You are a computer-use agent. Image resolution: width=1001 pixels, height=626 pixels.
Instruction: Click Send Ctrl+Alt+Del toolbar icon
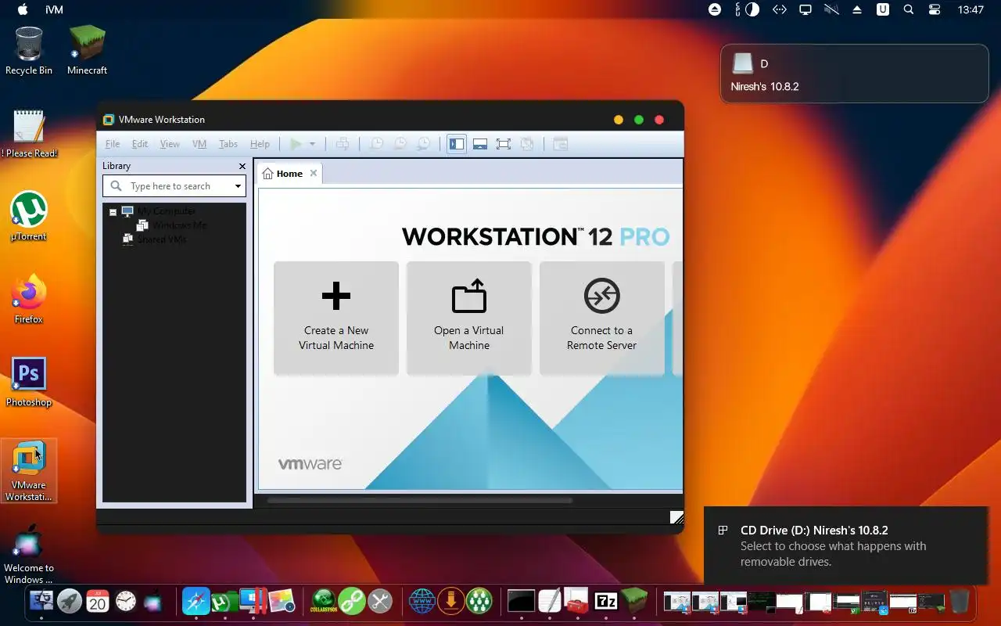342,144
